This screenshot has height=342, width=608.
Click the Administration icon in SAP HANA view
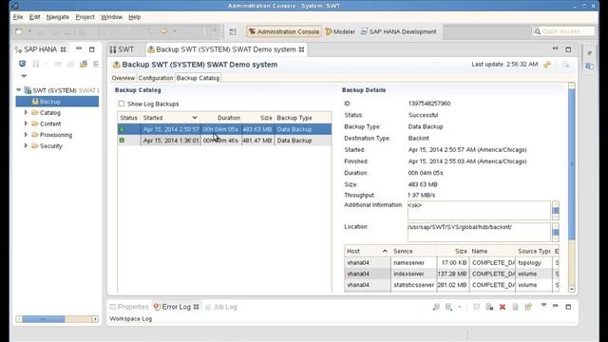click(35, 64)
